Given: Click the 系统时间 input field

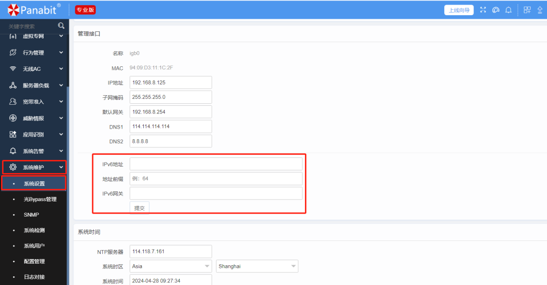Looking at the screenshot, I should coord(171,280).
